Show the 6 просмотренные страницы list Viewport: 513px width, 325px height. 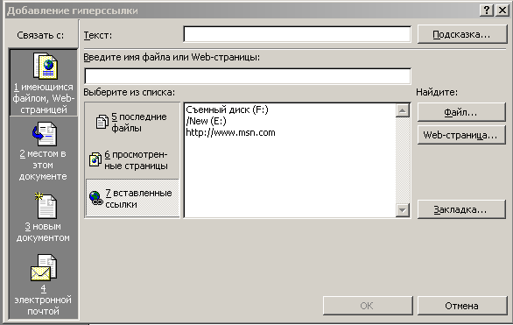(x=132, y=159)
